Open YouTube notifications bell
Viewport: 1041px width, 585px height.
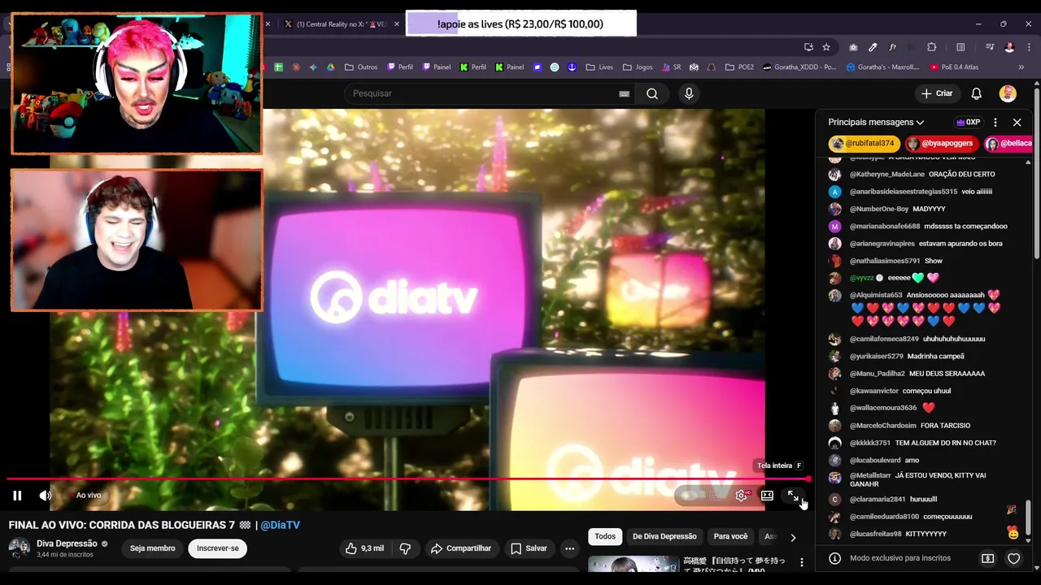(x=976, y=93)
